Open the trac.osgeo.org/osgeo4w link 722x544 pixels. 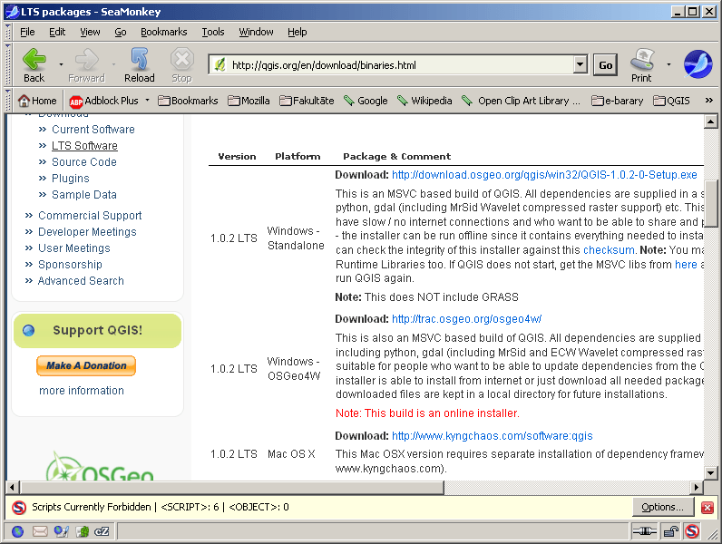[466, 319]
